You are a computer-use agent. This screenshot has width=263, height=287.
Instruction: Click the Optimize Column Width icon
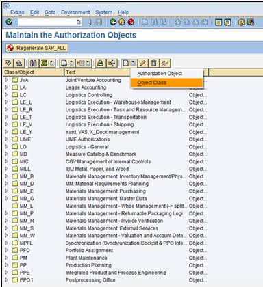tap(112, 63)
